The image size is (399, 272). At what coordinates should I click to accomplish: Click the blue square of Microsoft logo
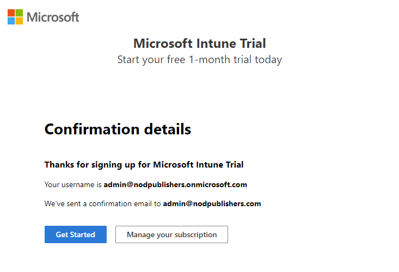[11, 21]
